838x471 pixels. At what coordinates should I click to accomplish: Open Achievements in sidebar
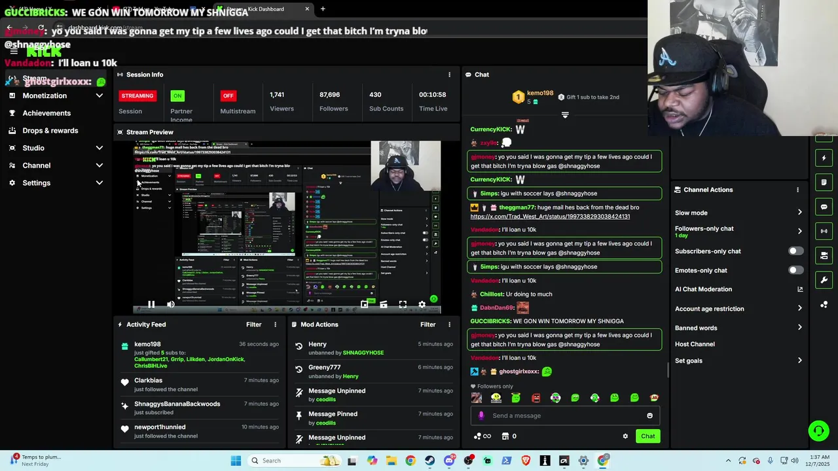pyautogui.click(x=46, y=113)
